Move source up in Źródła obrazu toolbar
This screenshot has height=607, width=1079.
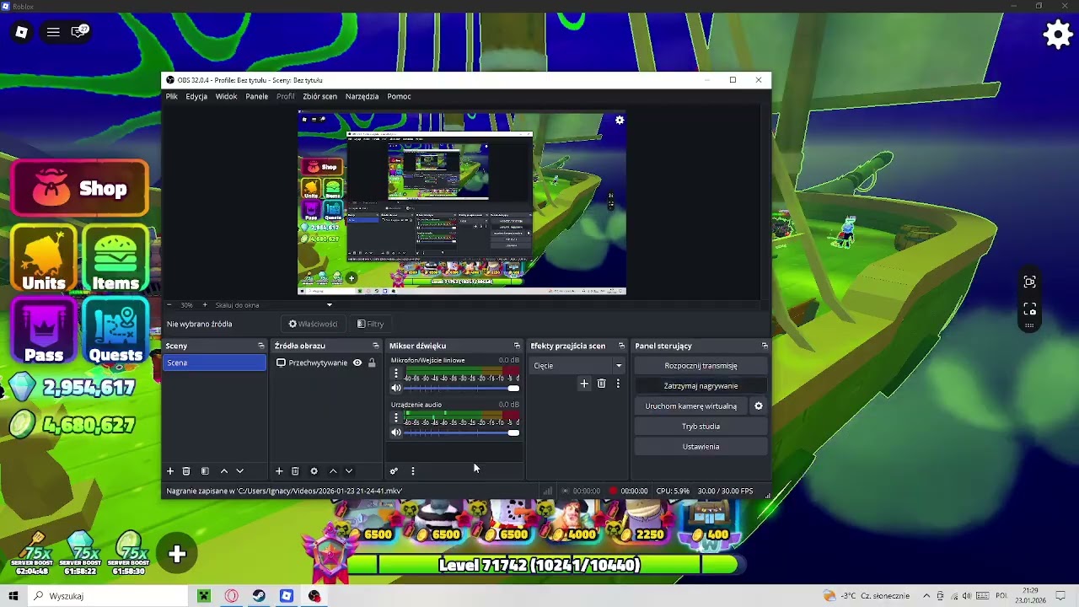coord(333,471)
